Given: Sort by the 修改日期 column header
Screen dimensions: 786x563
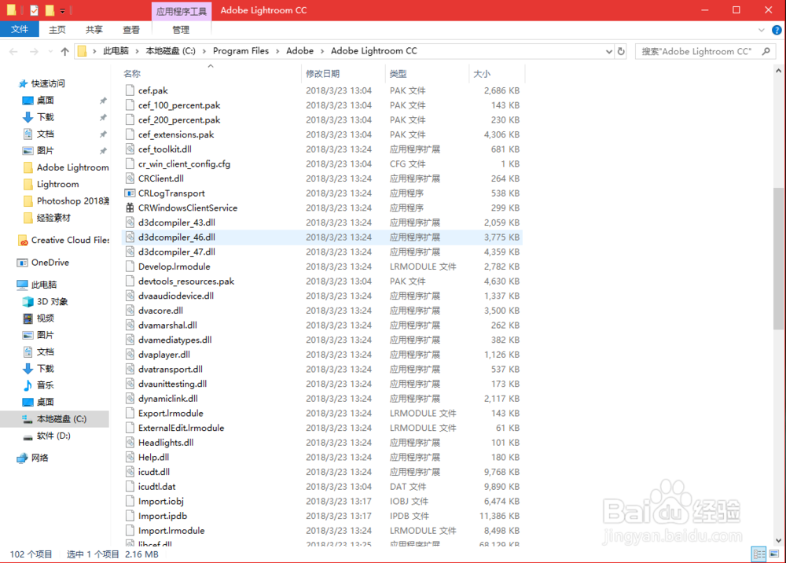Looking at the screenshot, I should pyautogui.click(x=323, y=74).
